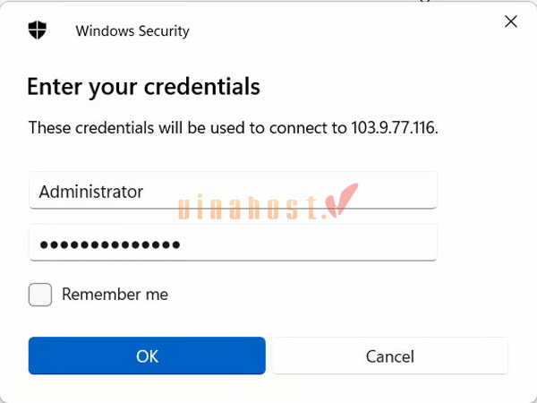Click the Windows Security shield icon
The width and height of the screenshot is (537, 403).
click(38, 30)
